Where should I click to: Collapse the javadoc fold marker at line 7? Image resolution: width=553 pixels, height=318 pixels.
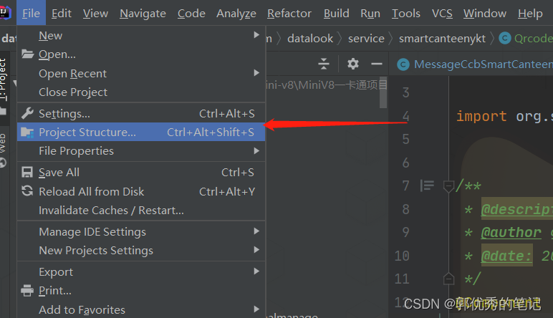[x=448, y=186]
